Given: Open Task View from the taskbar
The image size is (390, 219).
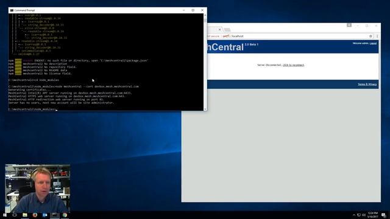Looking at the screenshot, I should point(15,215).
